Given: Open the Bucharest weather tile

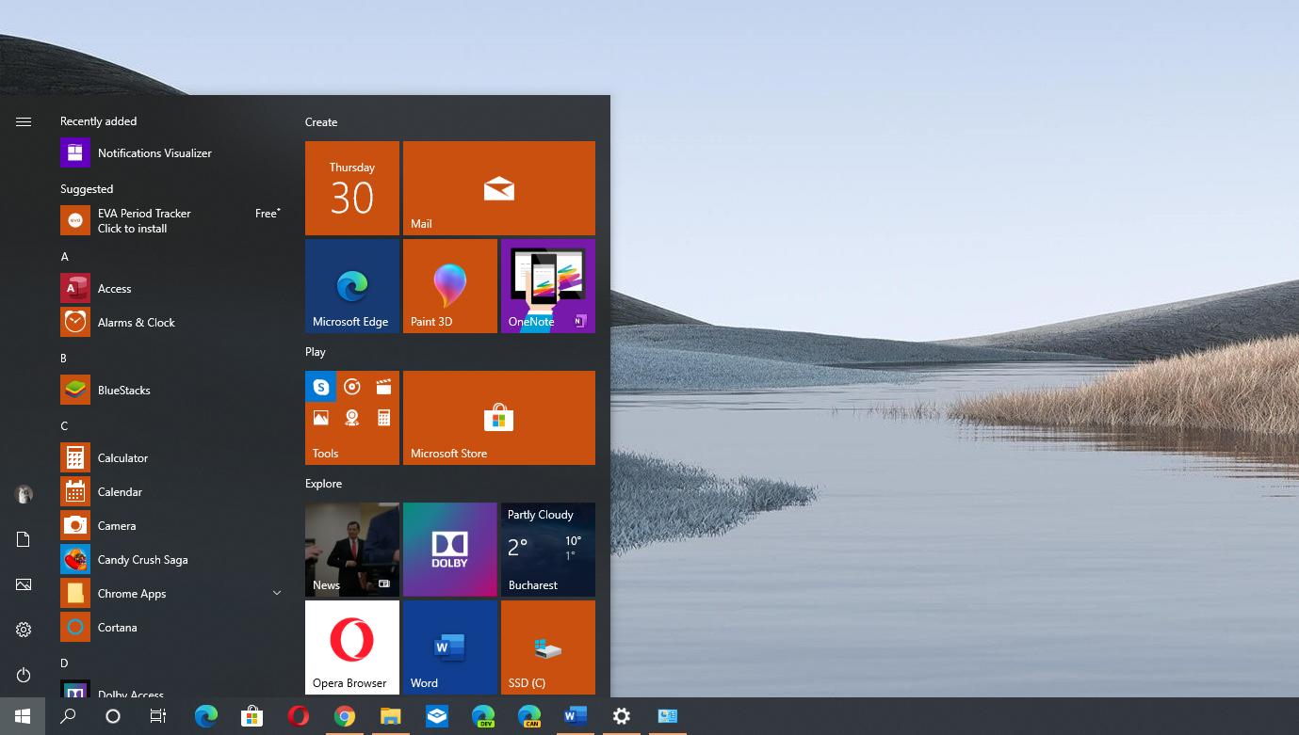Looking at the screenshot, I should [548, 550].
